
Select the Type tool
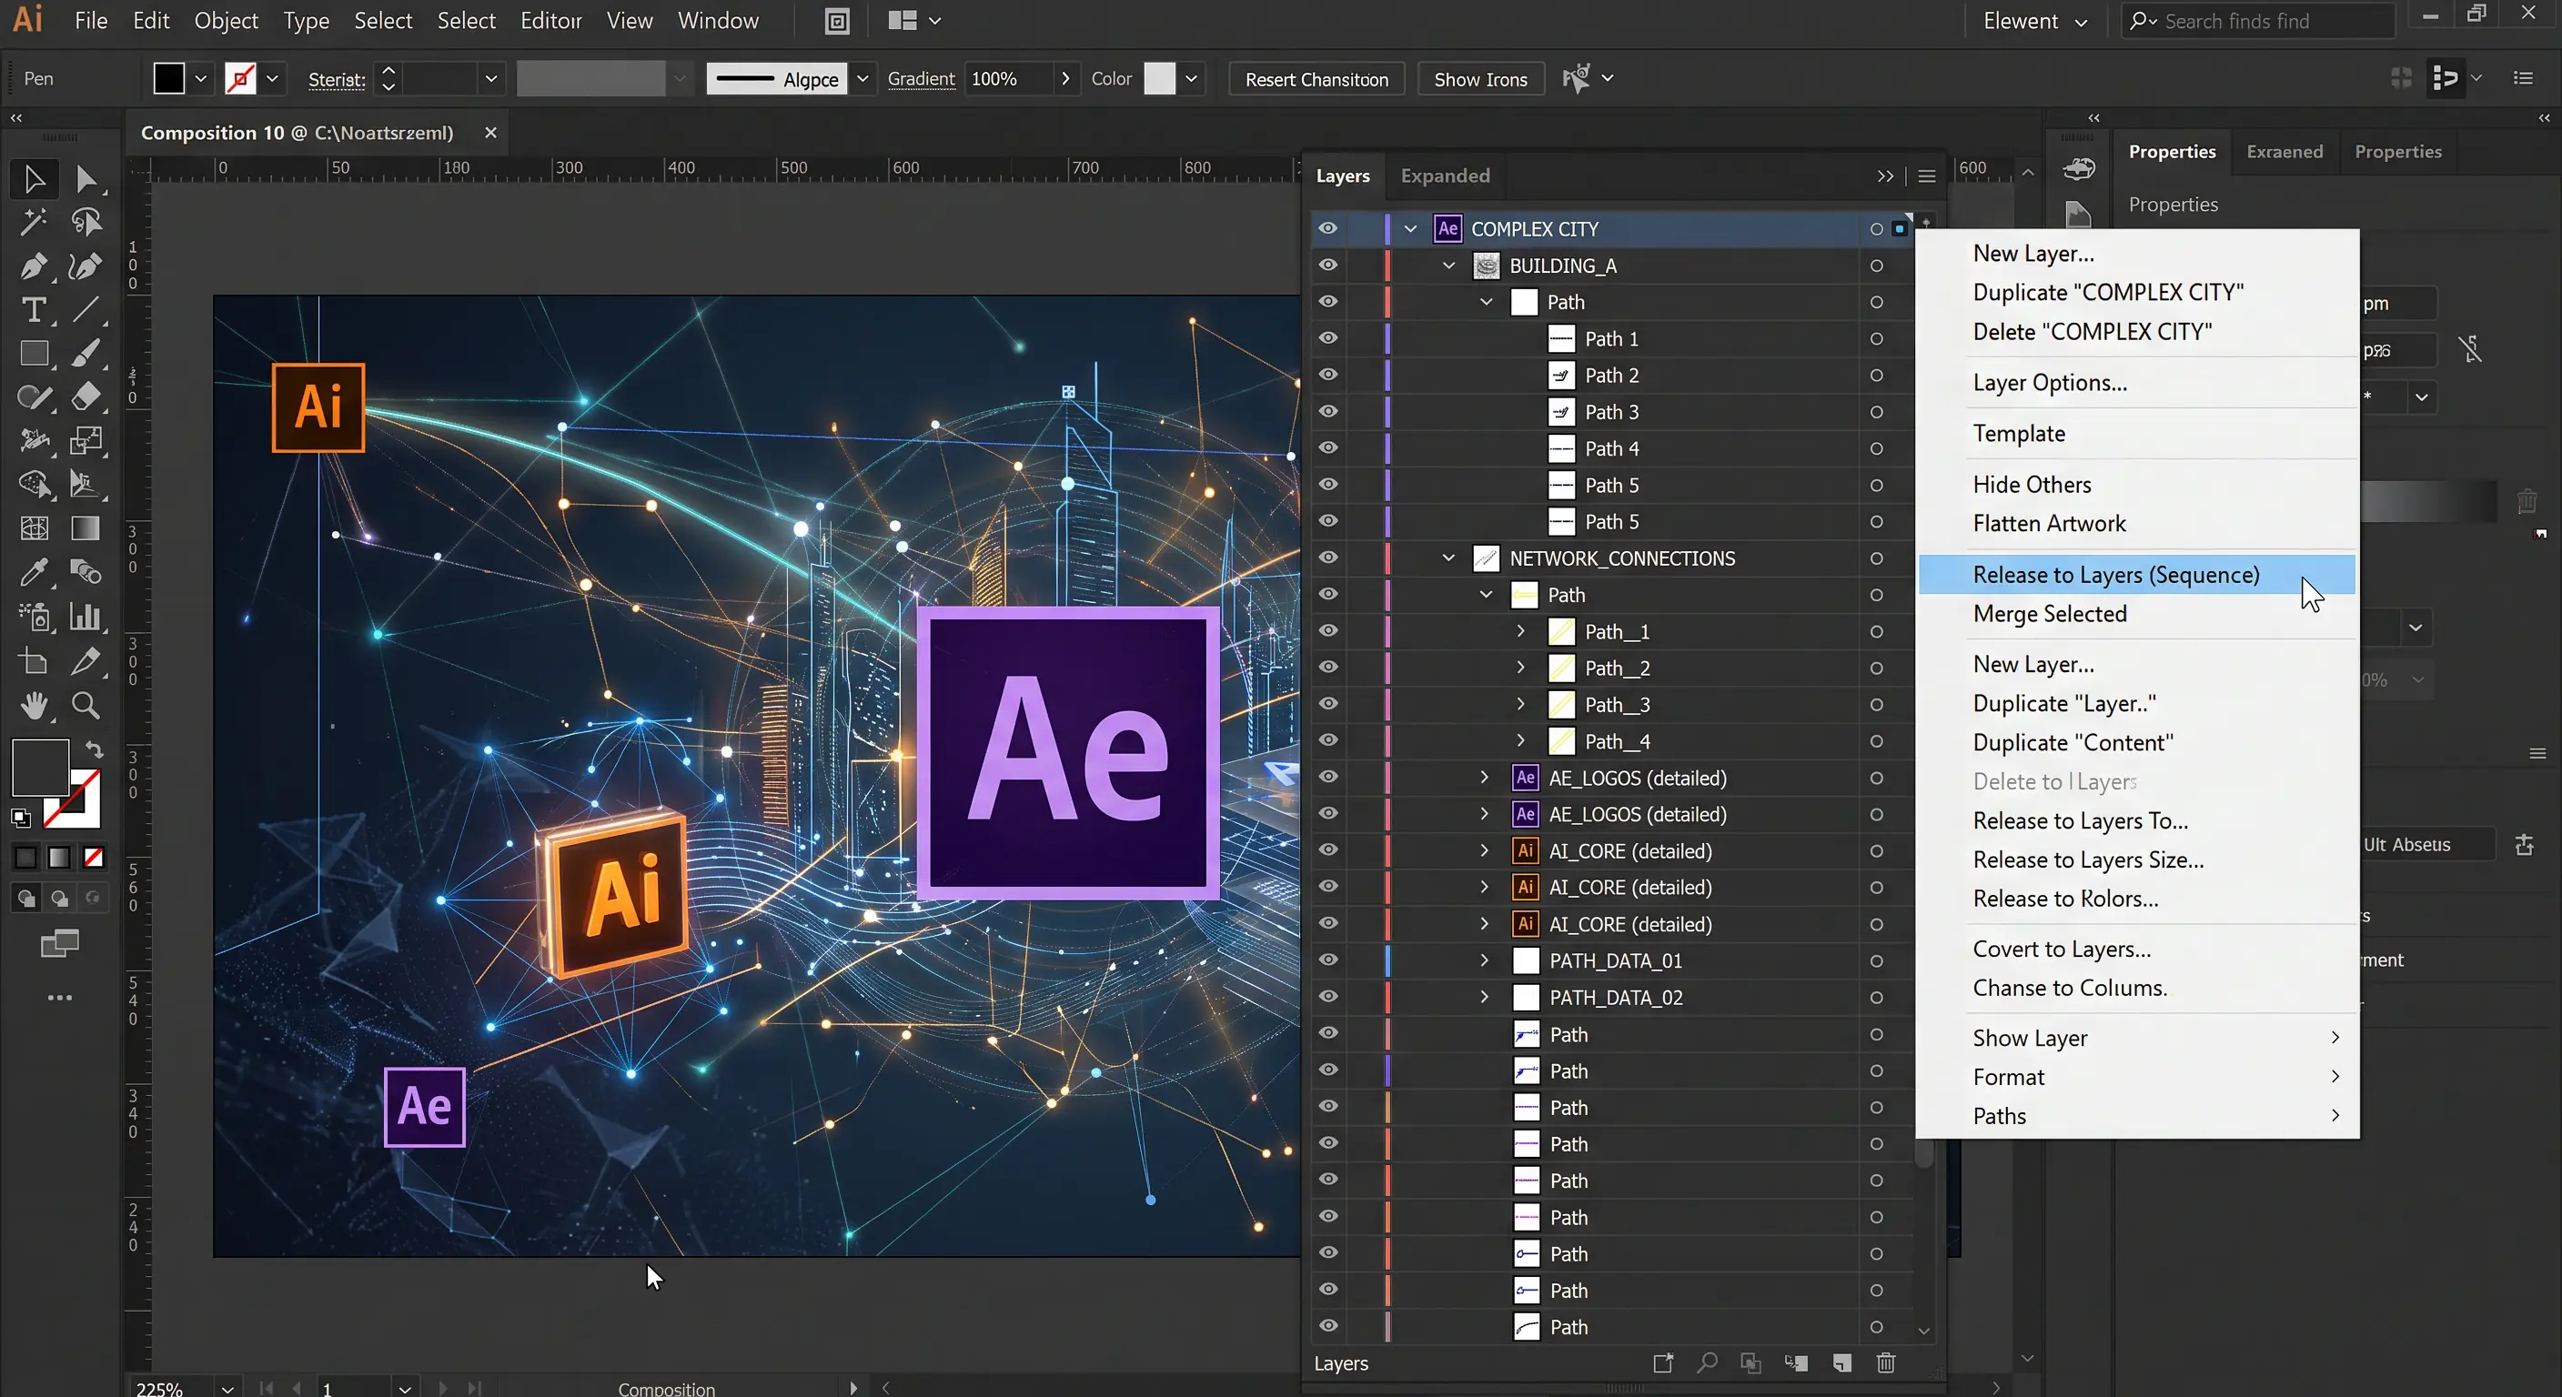[x=34, y=310]
